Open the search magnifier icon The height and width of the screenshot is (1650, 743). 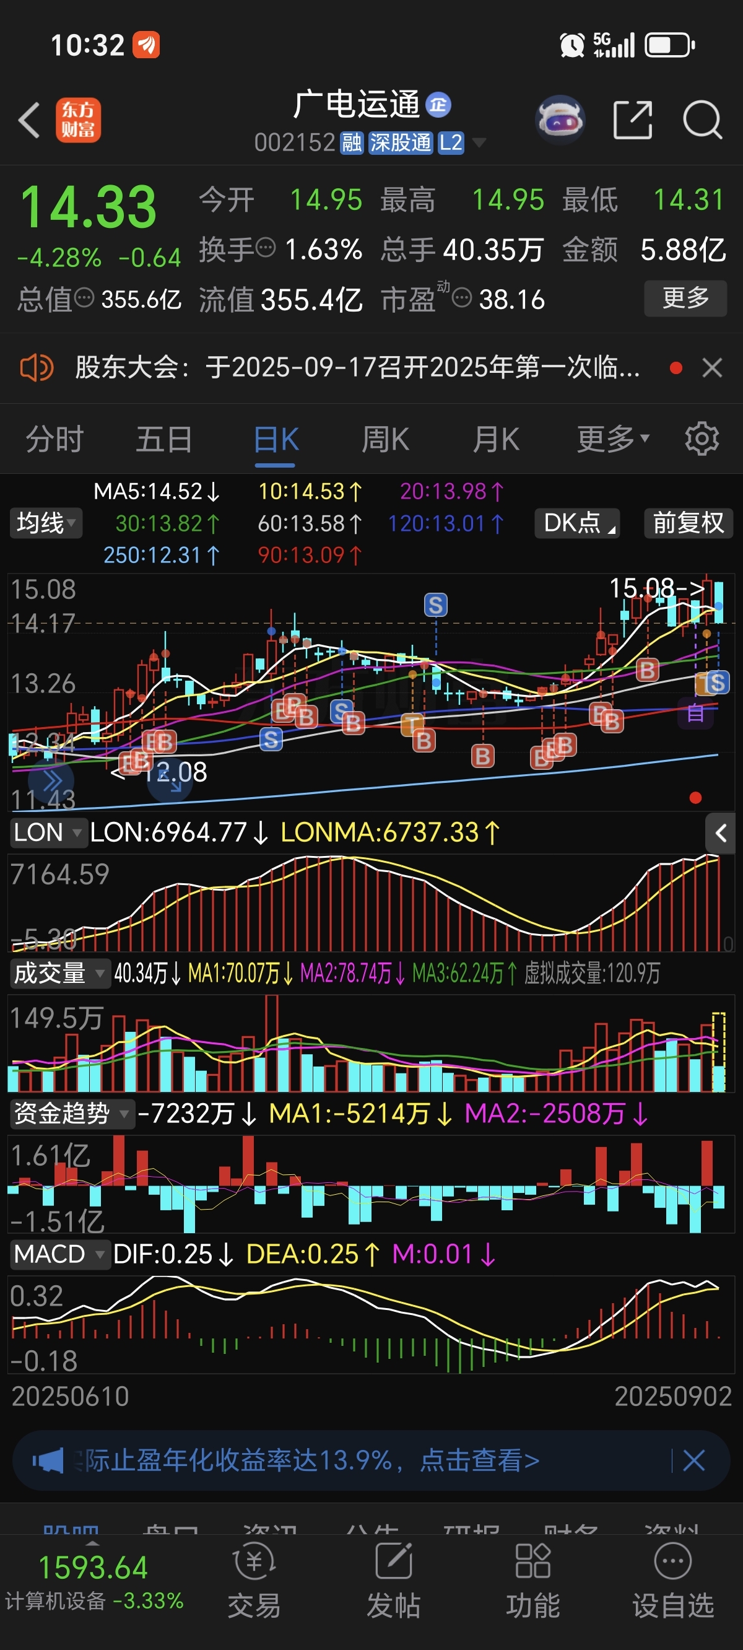(x=703, y=119)
